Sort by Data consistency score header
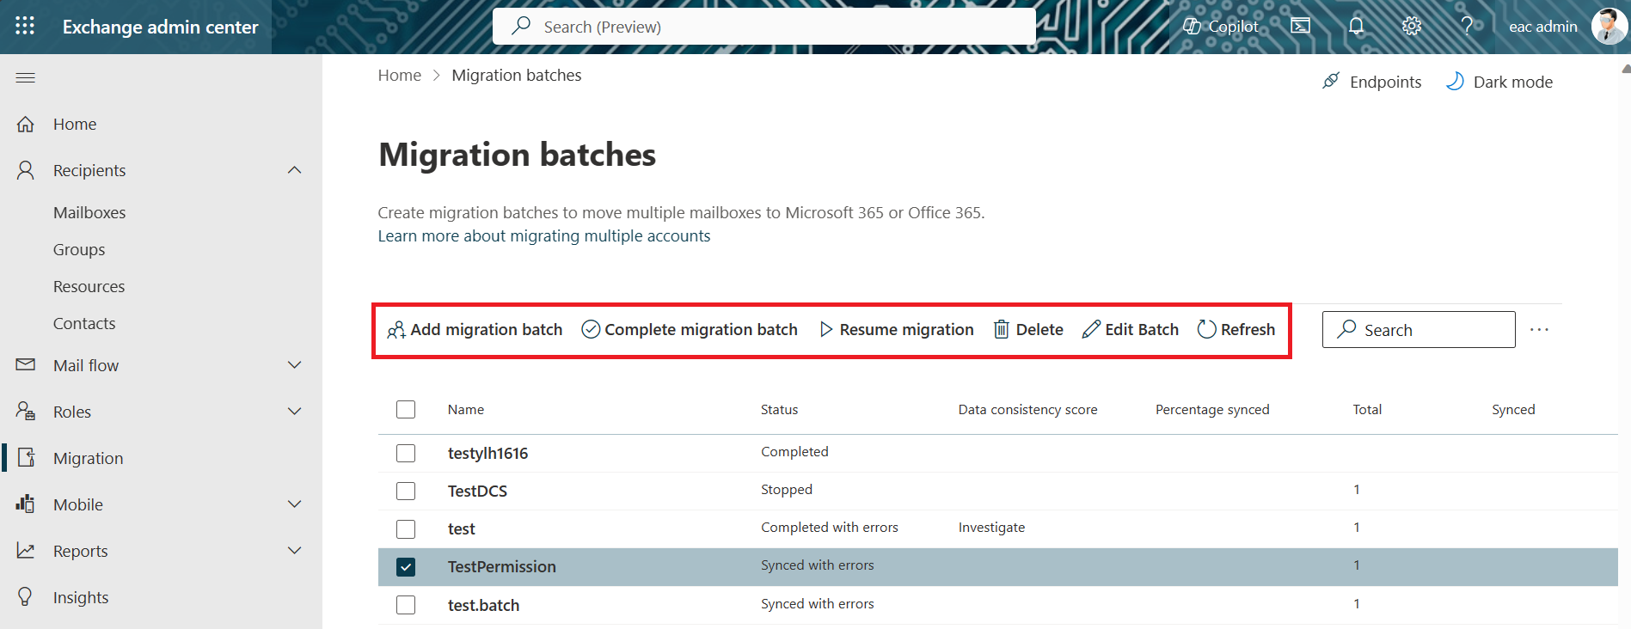 pyautogui.click(x=1027, y=409)
